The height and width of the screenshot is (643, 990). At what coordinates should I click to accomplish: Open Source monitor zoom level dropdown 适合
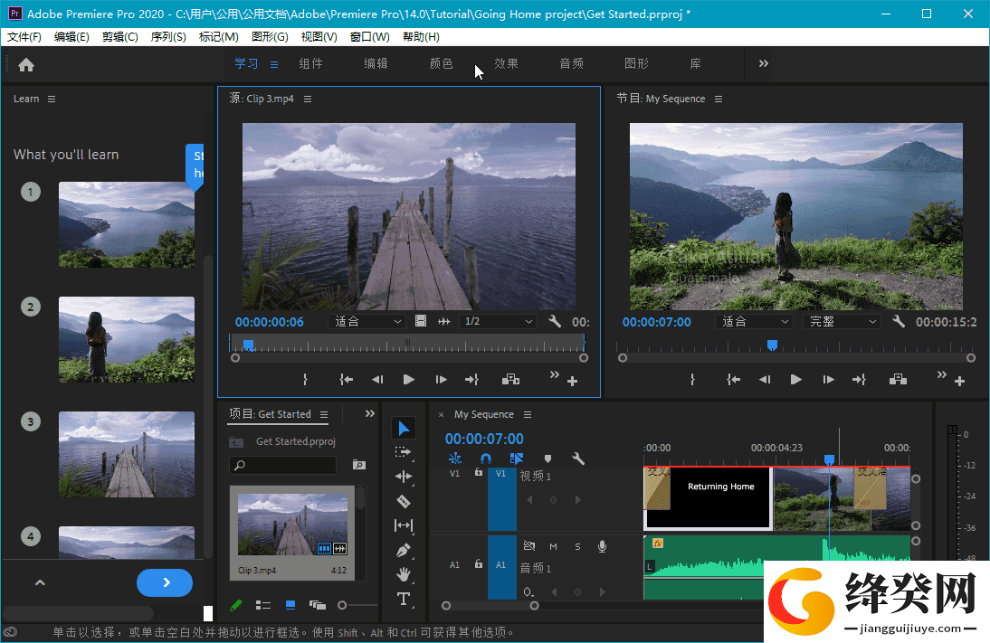pos(367,321)
